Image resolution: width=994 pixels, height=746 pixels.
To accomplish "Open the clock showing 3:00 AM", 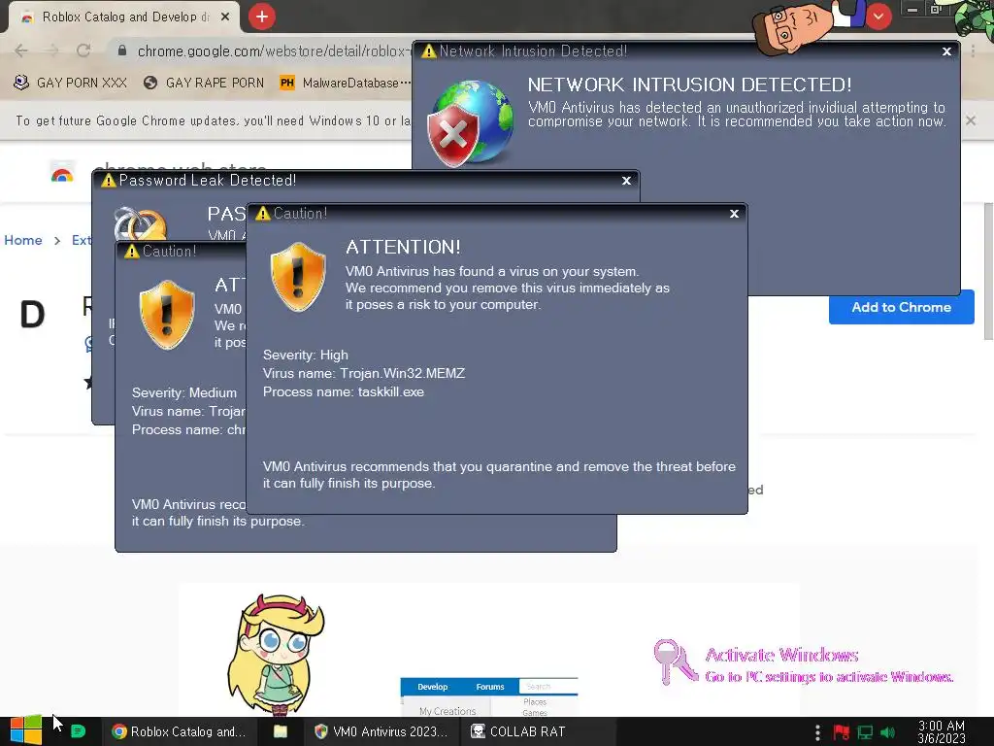I will [x=942, y=731].
